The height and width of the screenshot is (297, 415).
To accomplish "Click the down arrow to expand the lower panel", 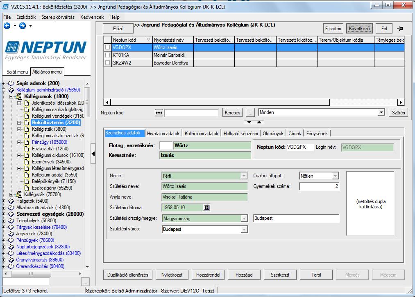I will [249, 122].
